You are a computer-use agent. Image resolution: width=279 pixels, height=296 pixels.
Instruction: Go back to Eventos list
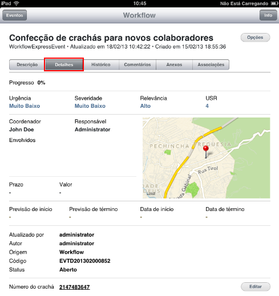click(x=14, y=15)
